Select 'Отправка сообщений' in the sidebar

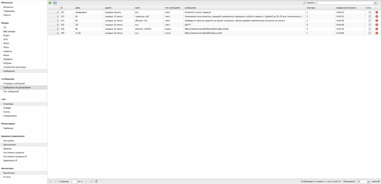coord(14,83)
